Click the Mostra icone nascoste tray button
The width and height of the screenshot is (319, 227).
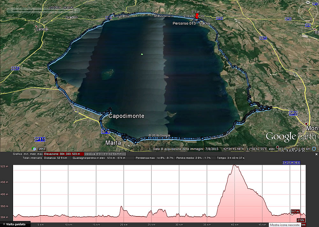pyautogui.click(x=285, y=225)
